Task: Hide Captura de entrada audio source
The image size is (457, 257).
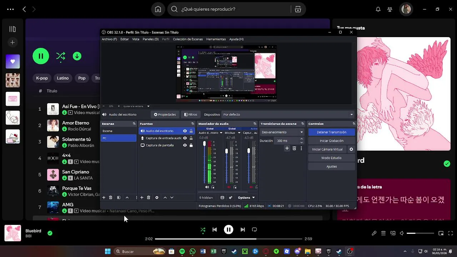Action: click(185, 138)
